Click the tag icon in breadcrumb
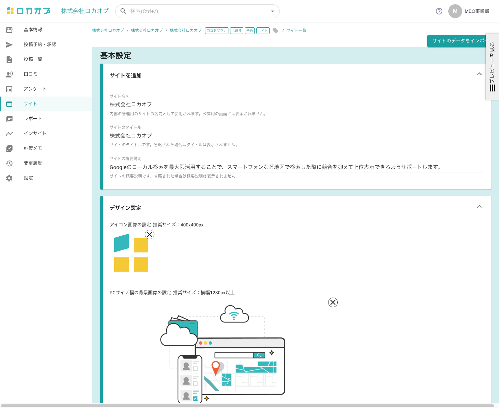This screenshot has width=499, height=408. (276, 31)
